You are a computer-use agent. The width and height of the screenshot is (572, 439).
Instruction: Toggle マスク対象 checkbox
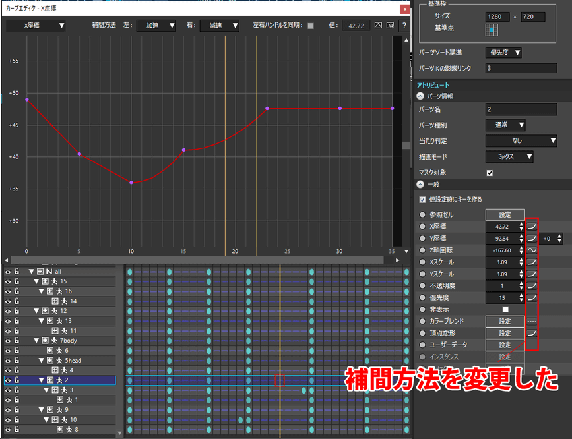(x=490, y=173)
